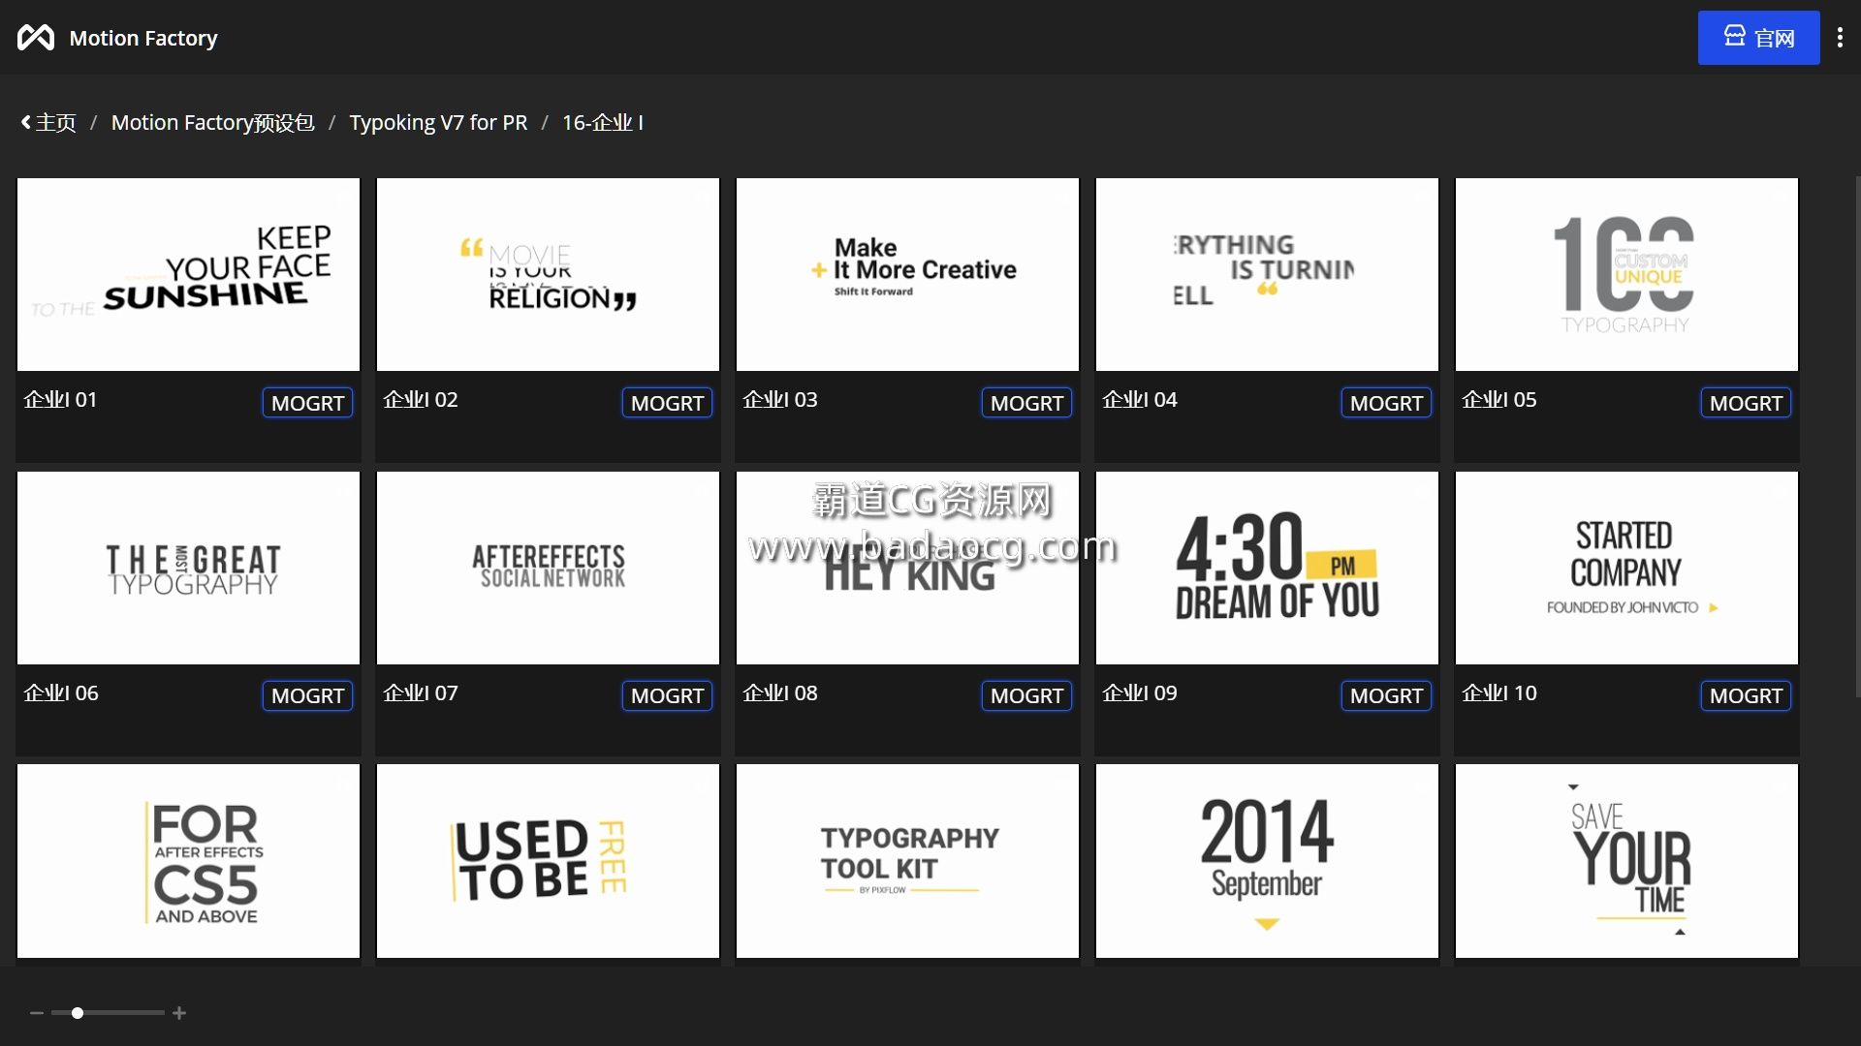
Task: Open the three-dot more options menu
Action: pos(1840,38)
